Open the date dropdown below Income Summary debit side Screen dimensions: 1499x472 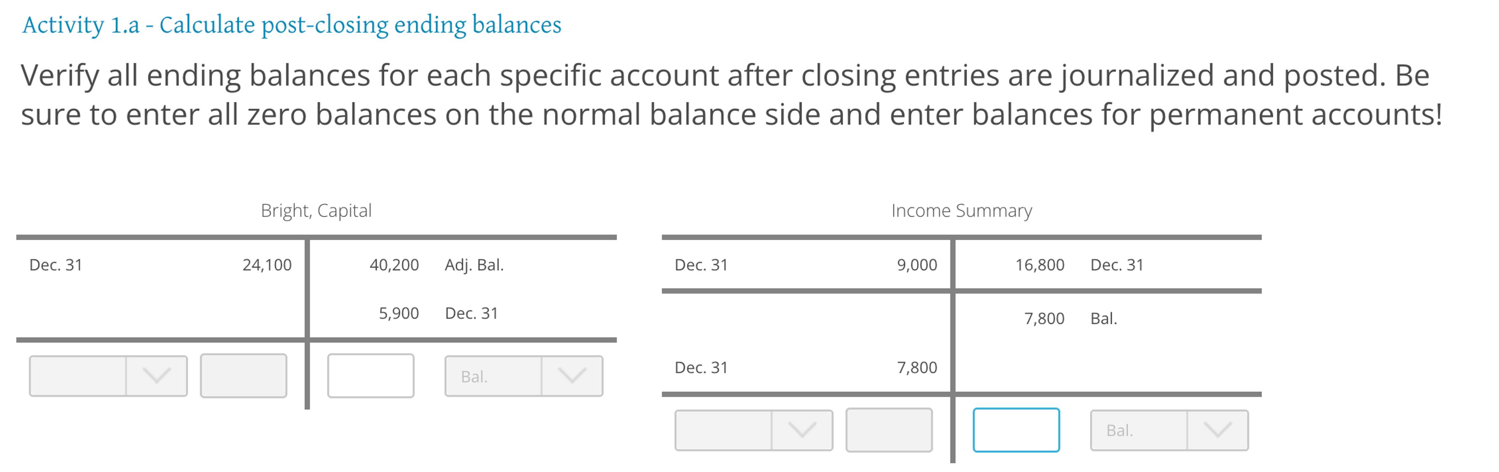tap(754, 430)
